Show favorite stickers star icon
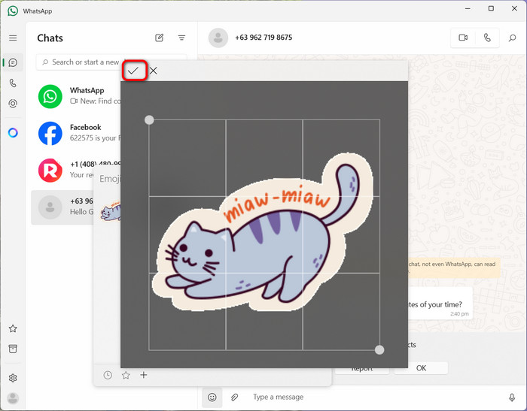Screen dimensions: 527x411 click(126, 375)
